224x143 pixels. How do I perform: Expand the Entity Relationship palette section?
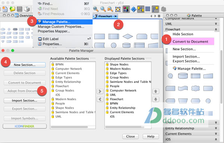point(216,128)
